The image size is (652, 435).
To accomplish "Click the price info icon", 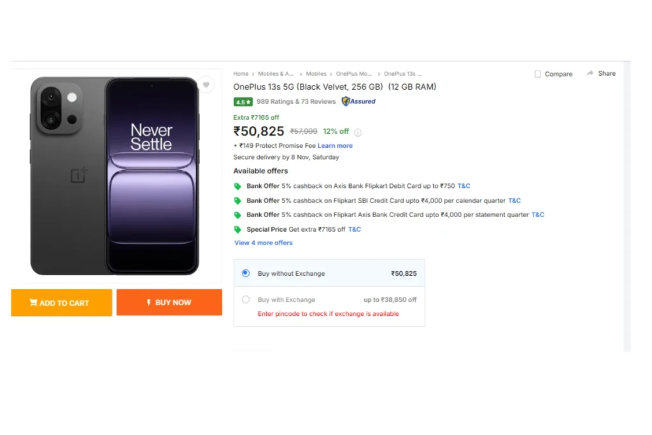I will pyautogui.click(x=358, y=132).
